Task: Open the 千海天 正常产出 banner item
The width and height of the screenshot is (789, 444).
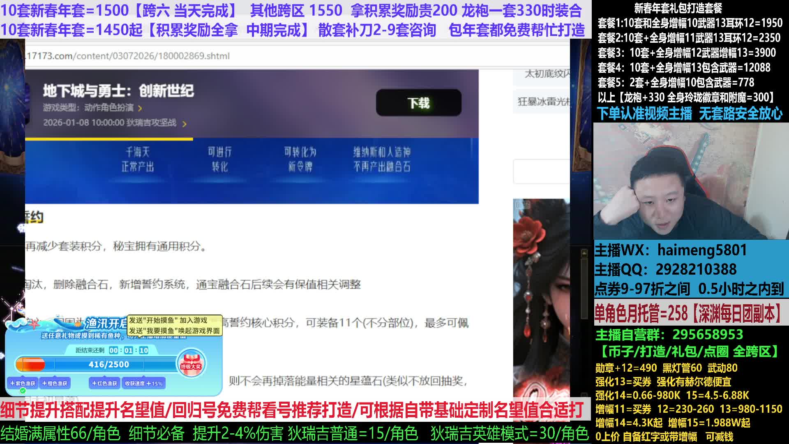Action: coord(137,160)
